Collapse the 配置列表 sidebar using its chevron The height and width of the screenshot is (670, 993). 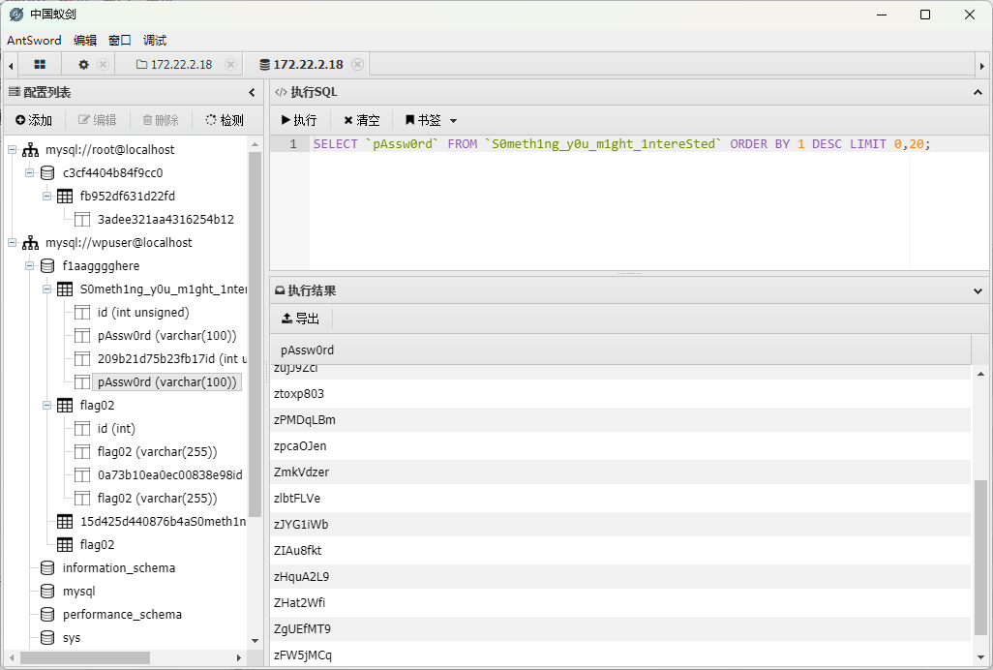pyautogui.click(x=252, y=93)
